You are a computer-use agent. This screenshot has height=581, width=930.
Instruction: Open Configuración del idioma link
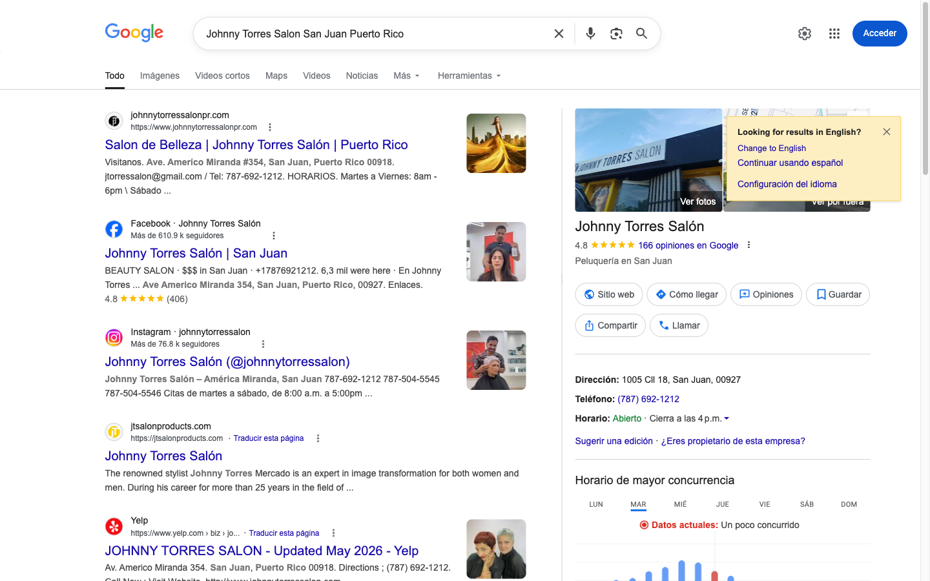(x=787, y=184)
